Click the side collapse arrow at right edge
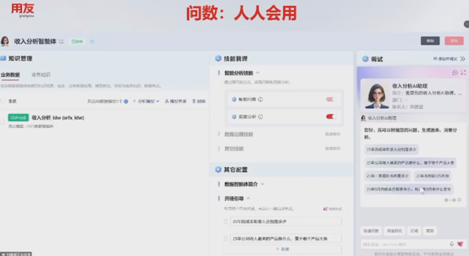Screen dimensions: 469x256 click(466, 24)
